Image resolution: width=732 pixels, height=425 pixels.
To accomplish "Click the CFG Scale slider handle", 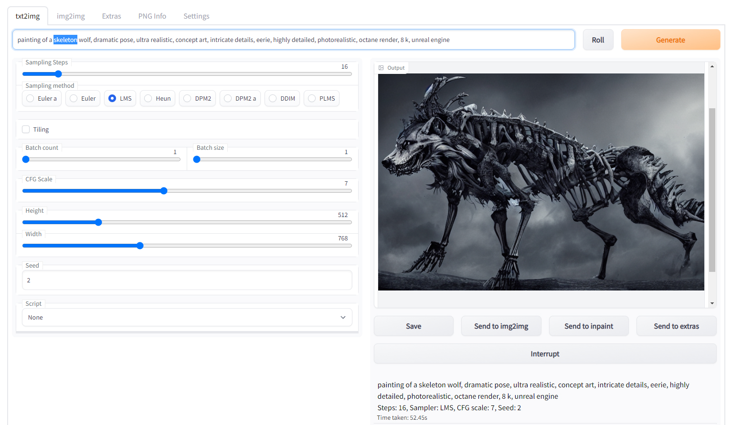I will point(164,191).
